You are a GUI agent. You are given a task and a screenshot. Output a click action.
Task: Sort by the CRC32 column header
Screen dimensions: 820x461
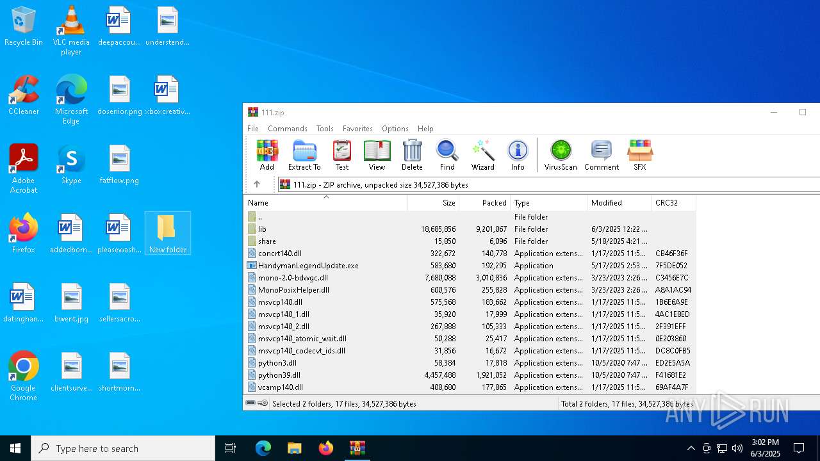(673, 203)
